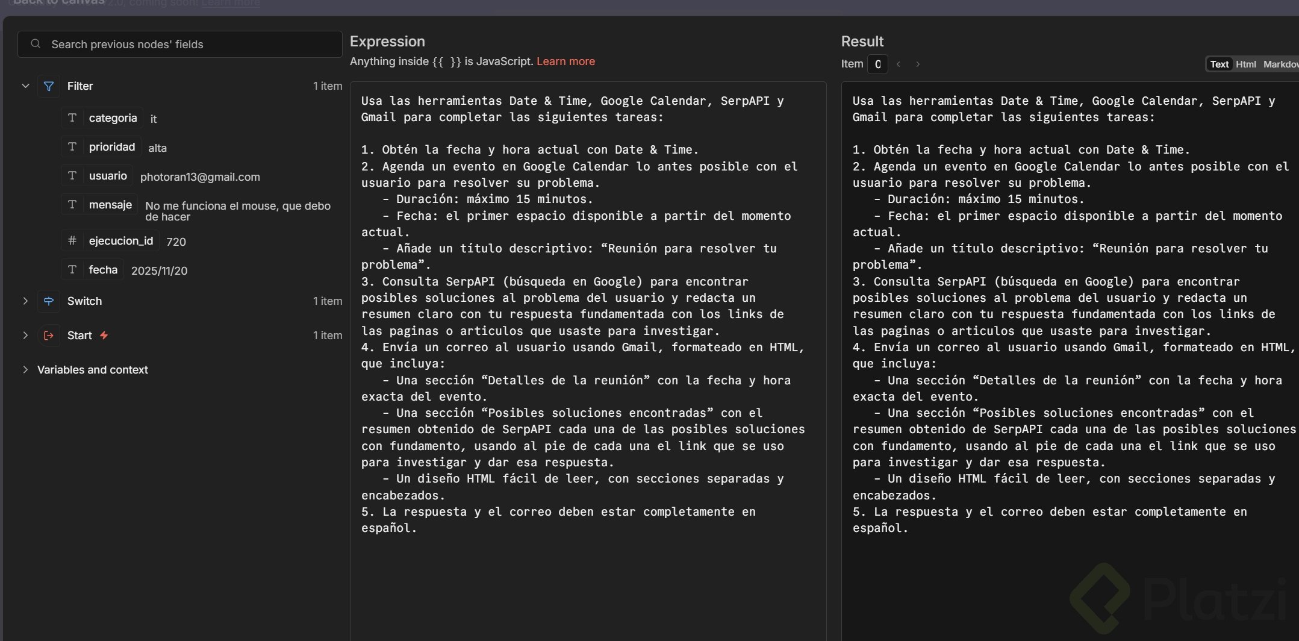Expand Variables and context section
The height and width of the screenshot is (641, 1299).
click(25, 370)
